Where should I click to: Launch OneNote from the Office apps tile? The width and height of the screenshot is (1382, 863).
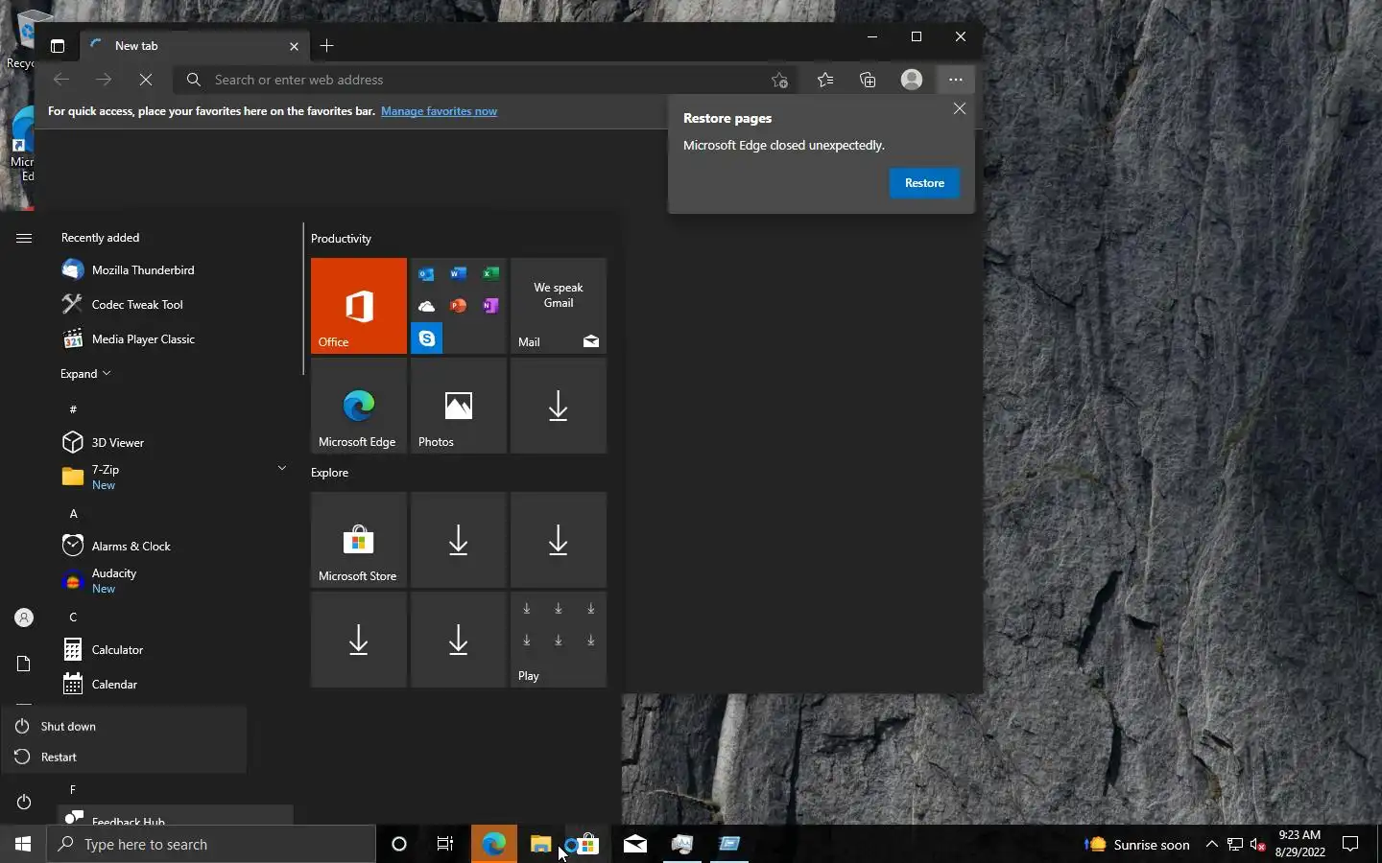[x=490, y=306]
